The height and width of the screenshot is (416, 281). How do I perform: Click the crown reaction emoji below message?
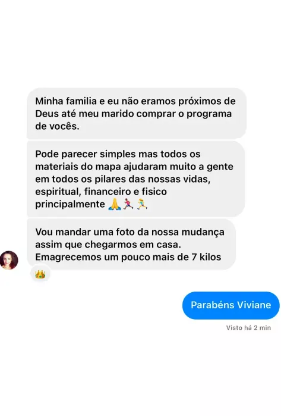pos(40,274)
